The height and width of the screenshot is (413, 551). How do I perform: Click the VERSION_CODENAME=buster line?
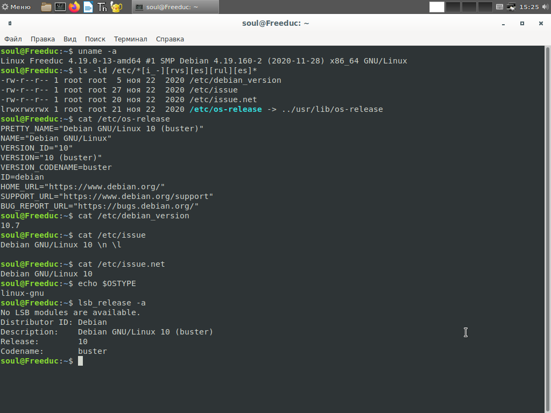coord(56,168)
